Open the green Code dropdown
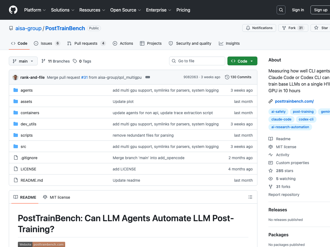Image resolution: width=330 pixels, height=247 pixels. 242,61
